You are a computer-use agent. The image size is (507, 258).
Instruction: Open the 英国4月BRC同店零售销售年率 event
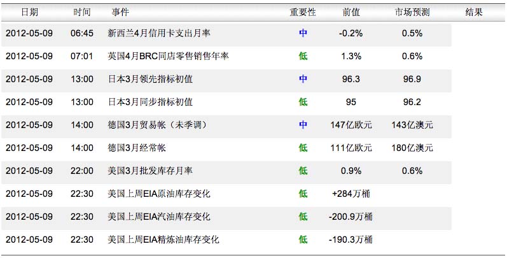(x=168, y=56)
